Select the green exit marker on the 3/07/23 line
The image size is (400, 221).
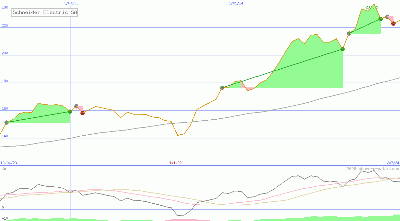coord(70,112)
